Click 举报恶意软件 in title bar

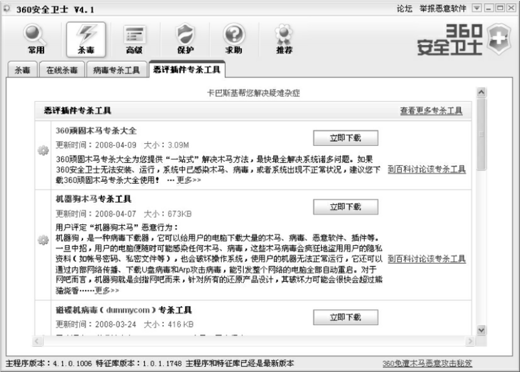[x=443, y=9]
